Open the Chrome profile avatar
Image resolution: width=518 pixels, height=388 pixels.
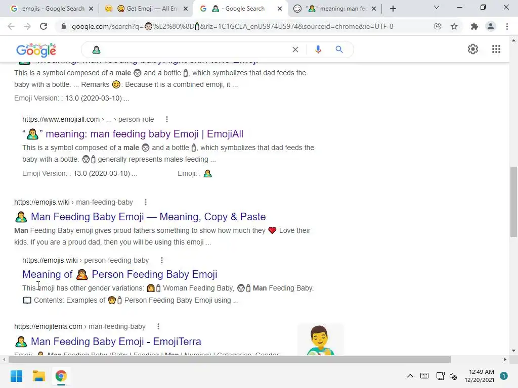click(x=491, y=26)
